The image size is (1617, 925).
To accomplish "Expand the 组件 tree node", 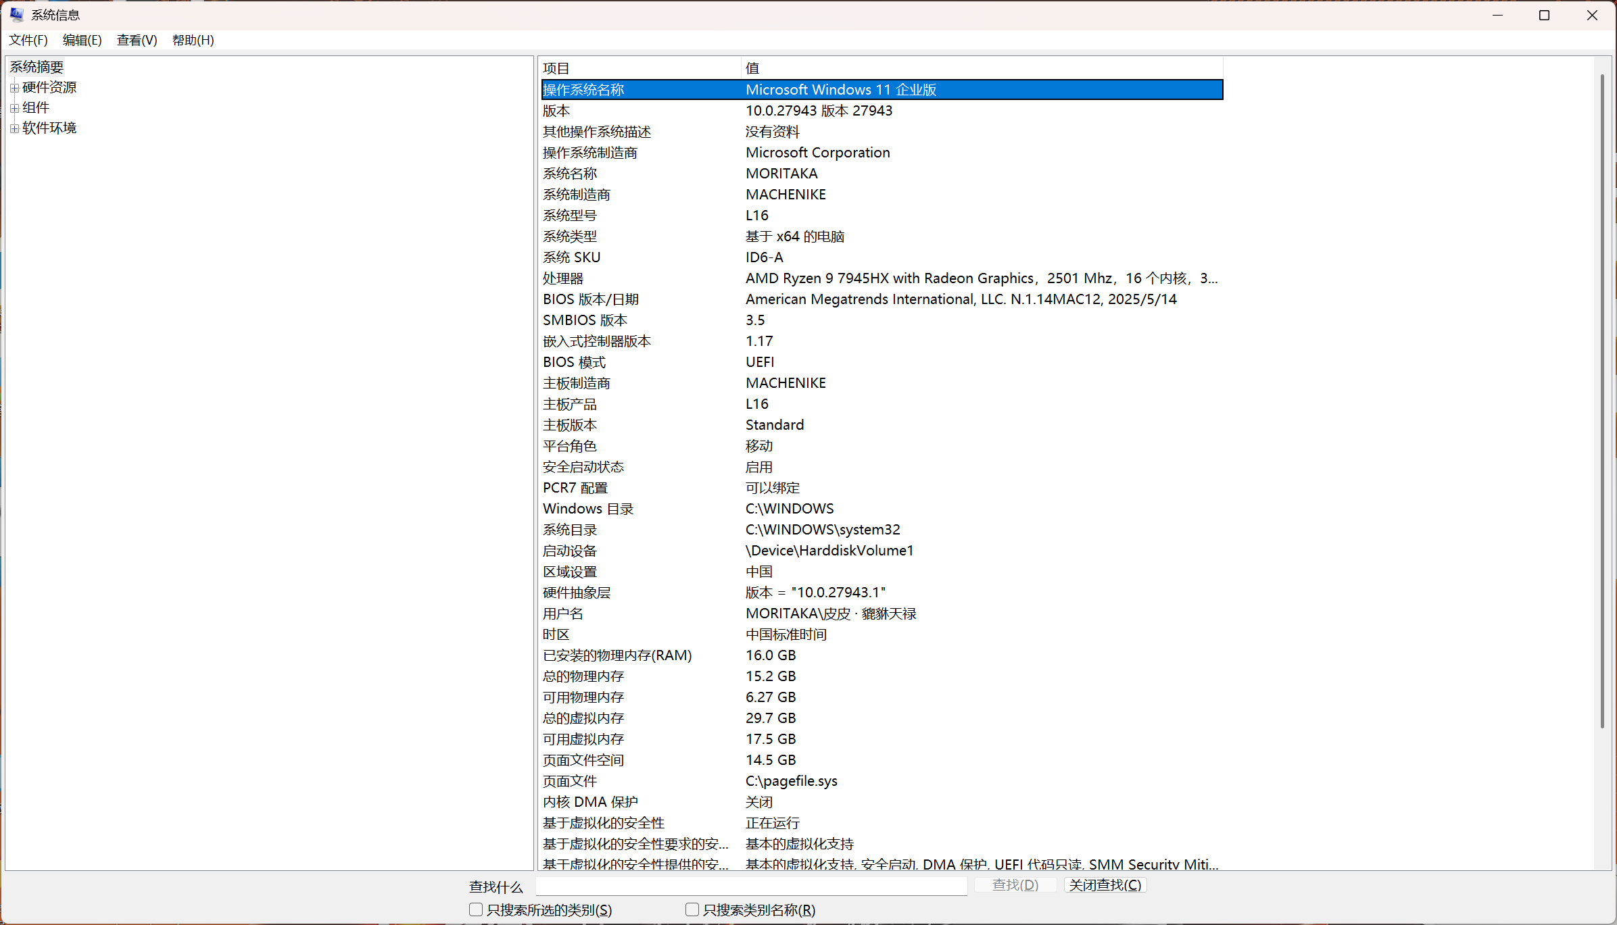I will click(x=14, y=108).
